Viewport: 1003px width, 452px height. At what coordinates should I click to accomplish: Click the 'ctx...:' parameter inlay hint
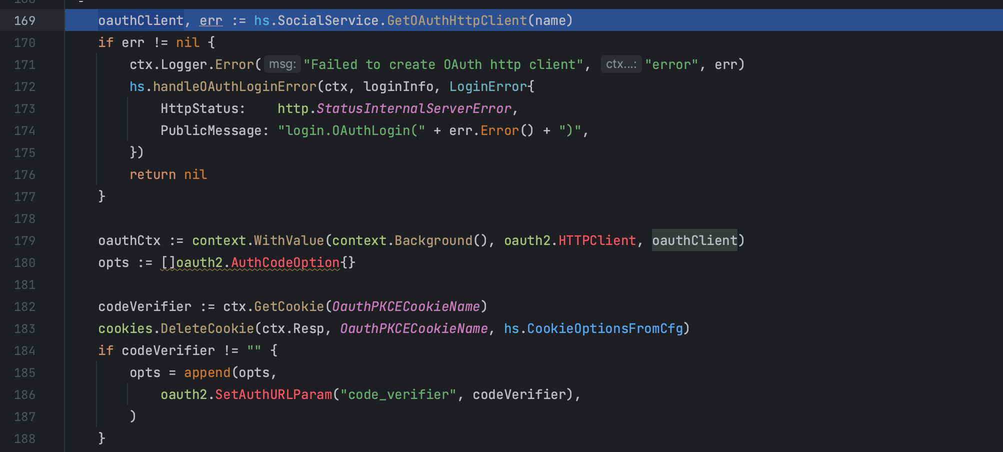(620, 64)
